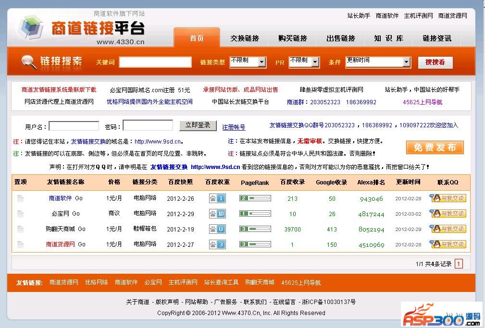
Task: Open 广告服务 footer link
Action: tap(225, 302)
